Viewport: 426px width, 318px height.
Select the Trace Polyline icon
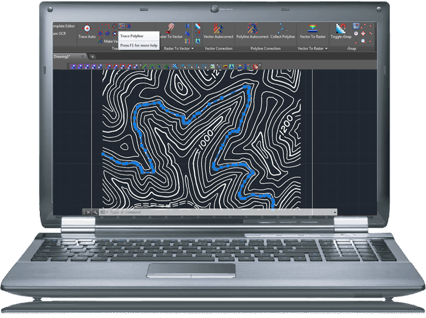(x=122, y=26)
